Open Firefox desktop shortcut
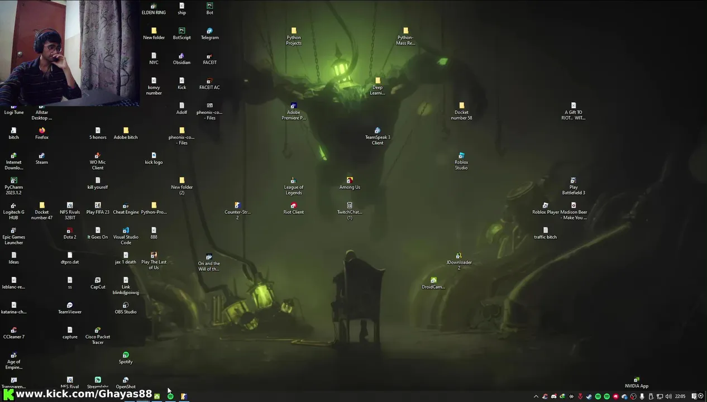 pos(42,133)
